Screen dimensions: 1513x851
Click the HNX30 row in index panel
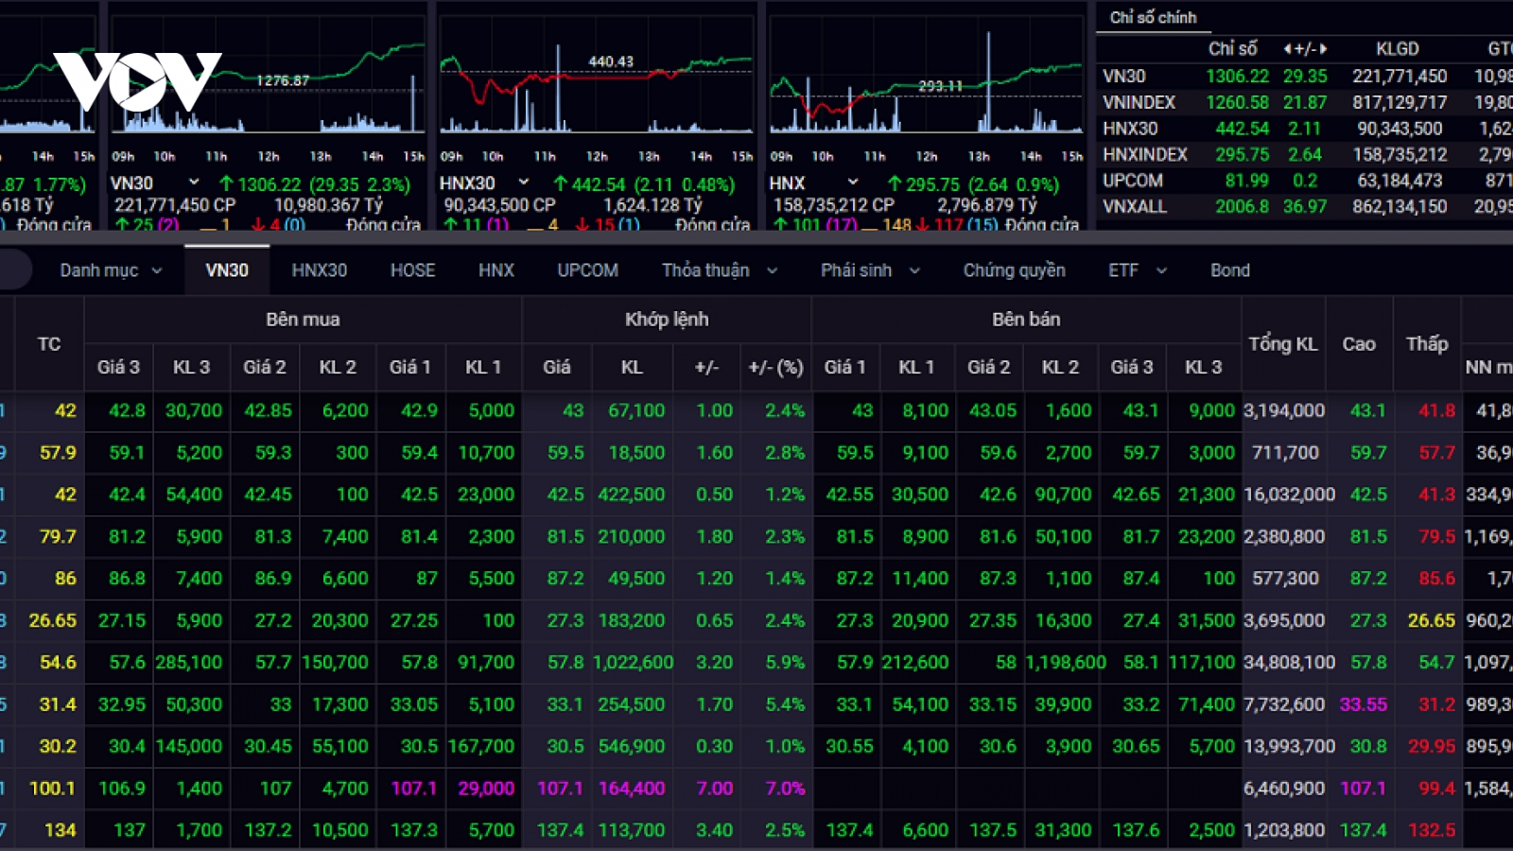[1305, 128]
